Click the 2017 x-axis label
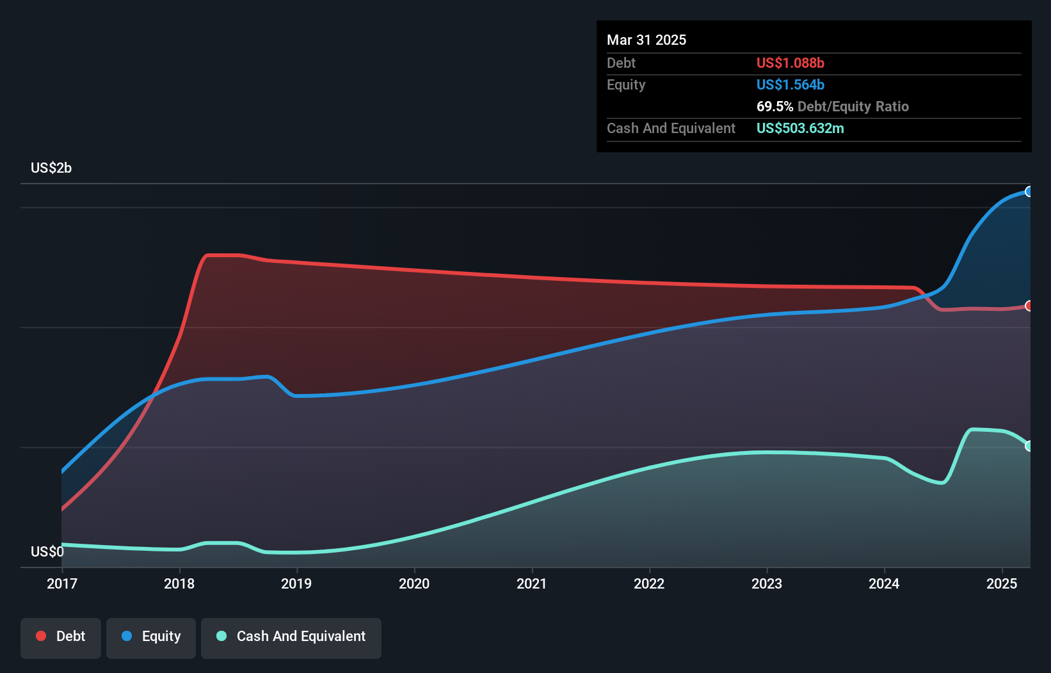This screenshot has height=673, width=1051. [62, 583]
